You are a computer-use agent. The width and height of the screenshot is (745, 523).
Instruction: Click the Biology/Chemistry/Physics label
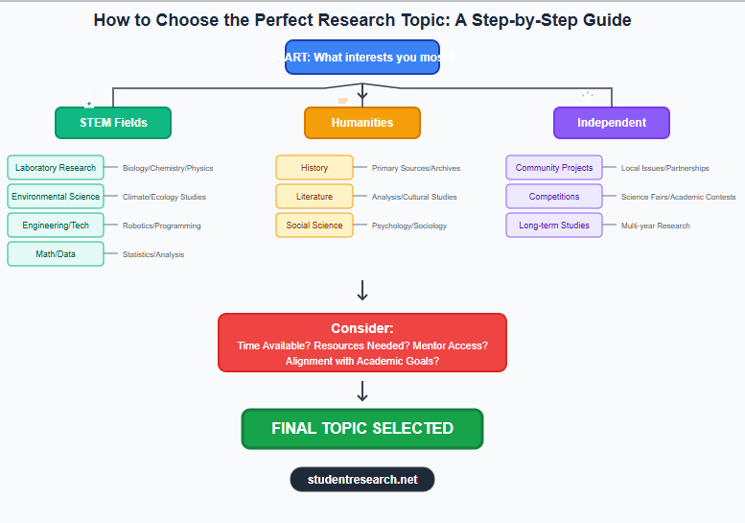(x=168, y=168)
